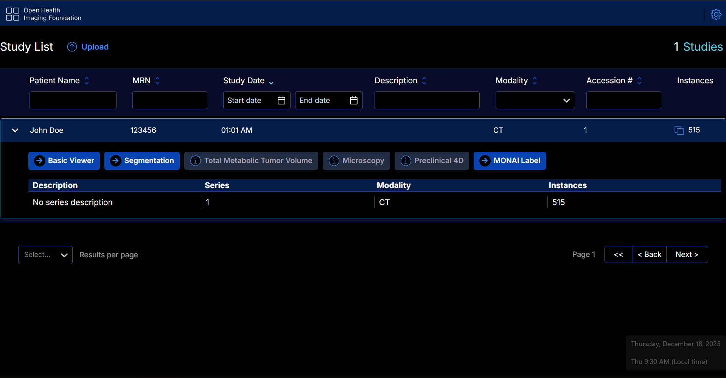Click the Instances column header
This screenshot has width=726, height=378.
695,81
